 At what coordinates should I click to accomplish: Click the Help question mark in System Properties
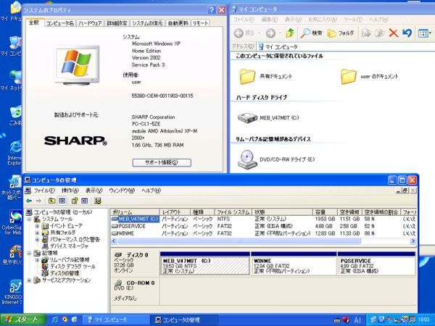point(212,10)
